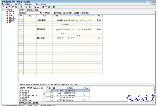This screenshot has height=106, width=158.
Task: Click the exit door toolbar icon
Action: point(54,7)
